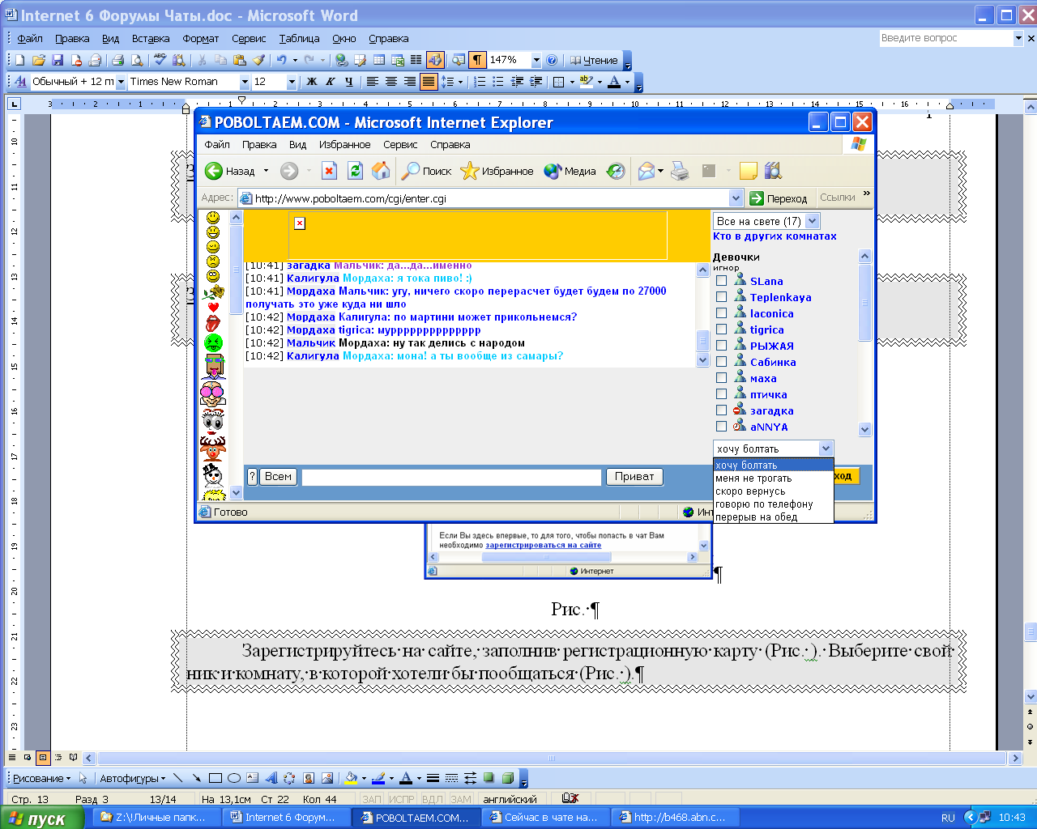Align text to the left
The image size is (1037, 829).
point(373,82)
